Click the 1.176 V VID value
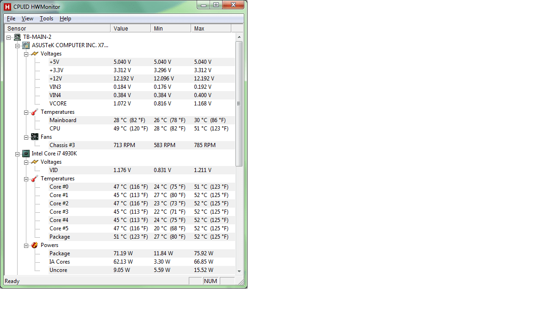 coord(122,170)
